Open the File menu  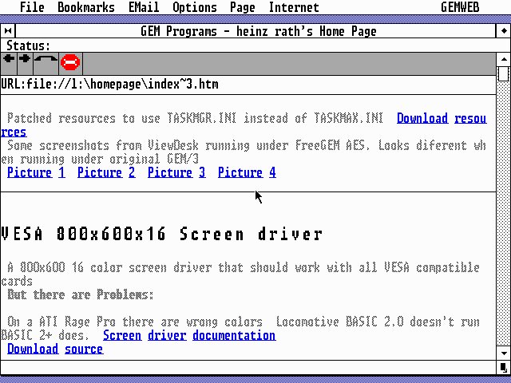[x=32, y=7]
